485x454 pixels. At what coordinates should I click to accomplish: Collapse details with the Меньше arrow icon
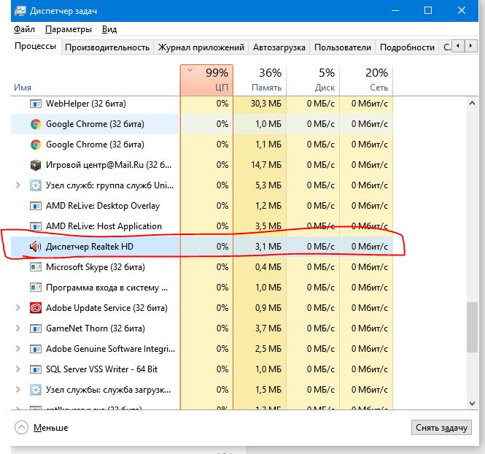(x=21, y=428)
